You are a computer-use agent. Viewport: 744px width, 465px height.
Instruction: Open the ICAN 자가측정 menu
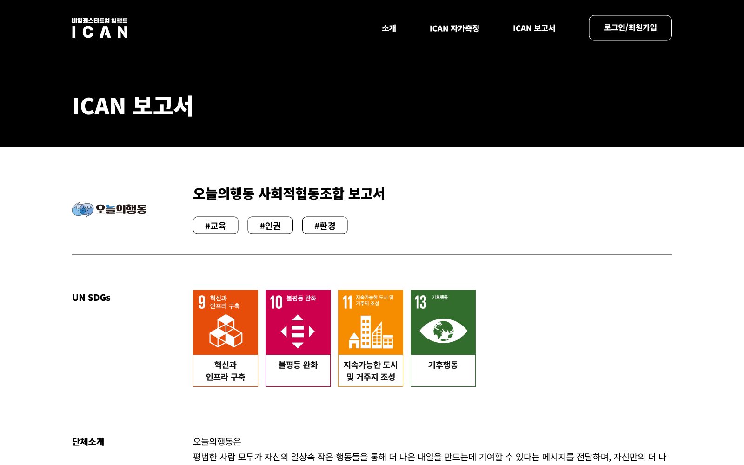[454, 28]
